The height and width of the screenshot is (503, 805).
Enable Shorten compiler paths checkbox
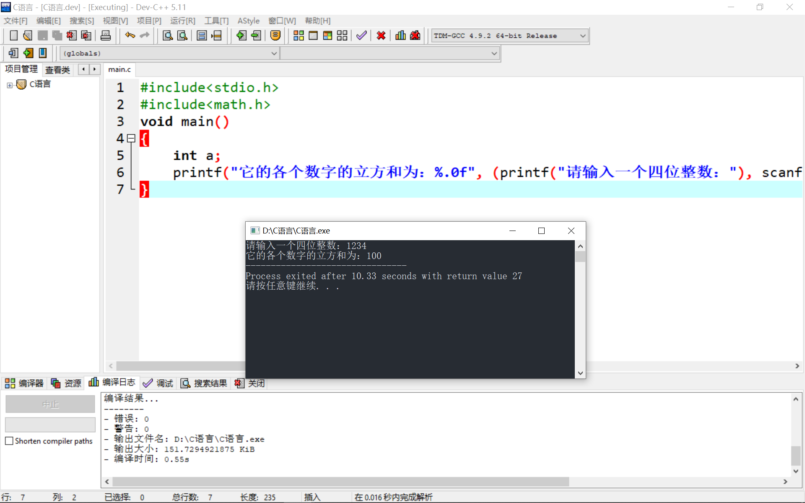click(x=9, y=441)
